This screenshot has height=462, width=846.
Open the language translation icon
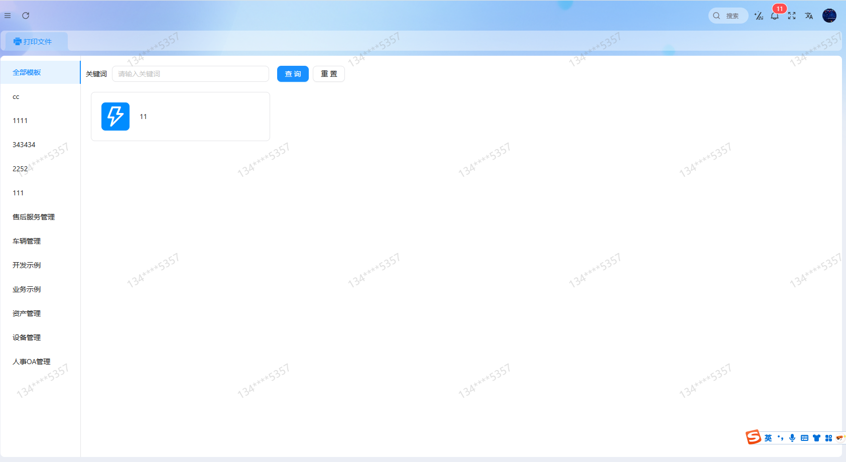(809, 16)
